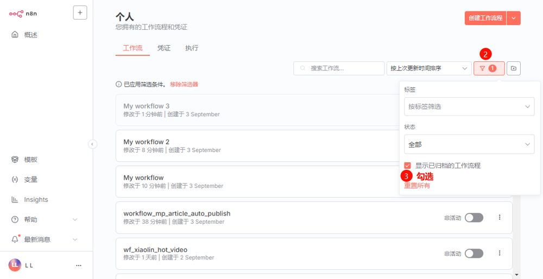Uncheck 显示已归档的工作流程 checkbox

click(408, 166)
